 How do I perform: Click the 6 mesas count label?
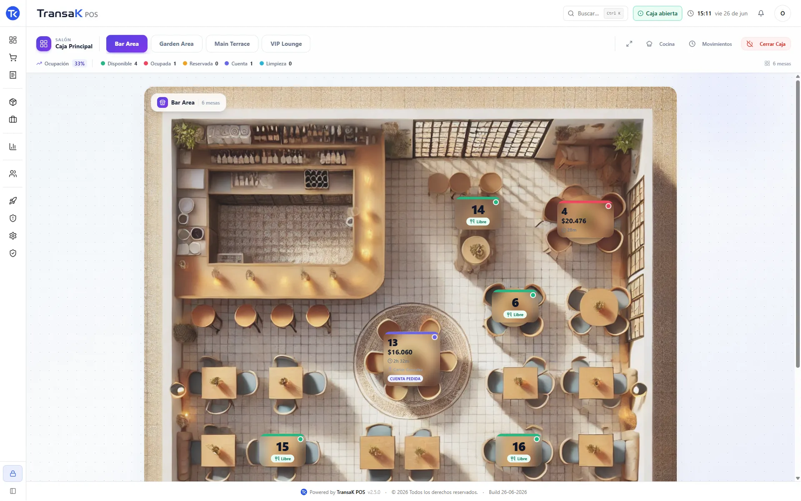click(x=778, y=64)
